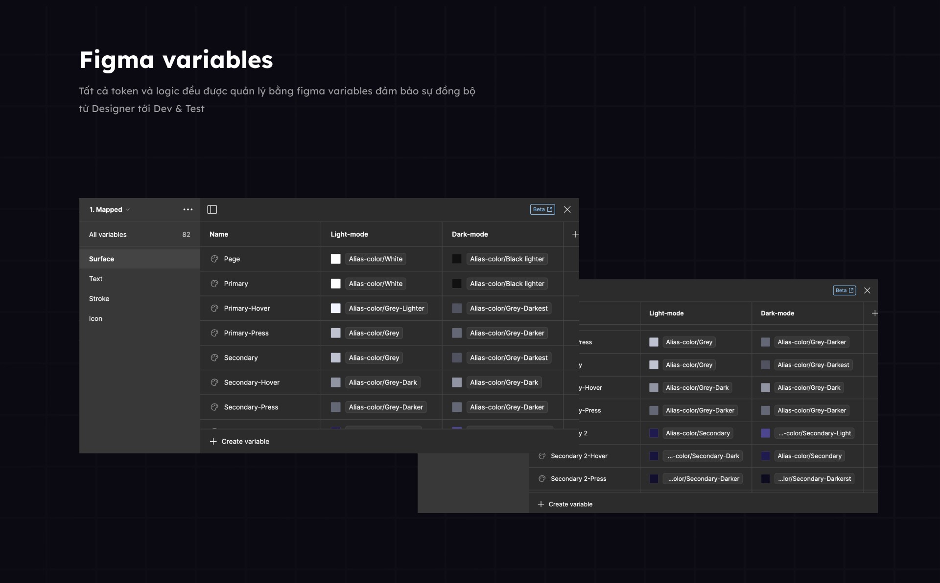Click the color icon beside Secondary 2-Hover
Image resolution: width=940 pixels, height=583 pixels.
point(542,456)
